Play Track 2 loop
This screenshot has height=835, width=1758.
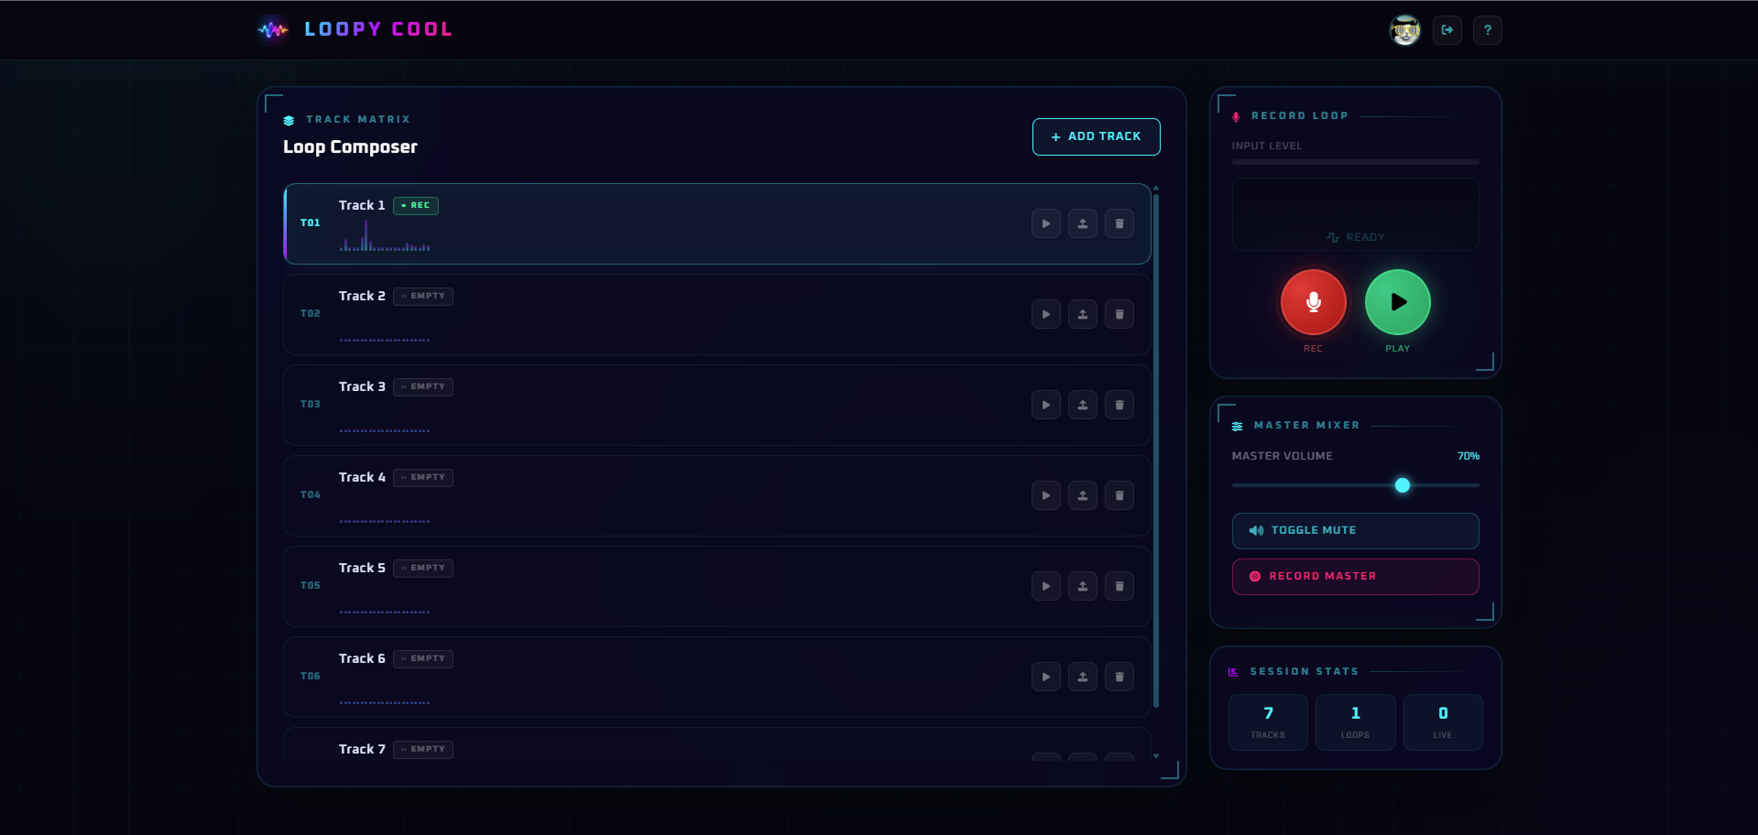point(1045,314)
